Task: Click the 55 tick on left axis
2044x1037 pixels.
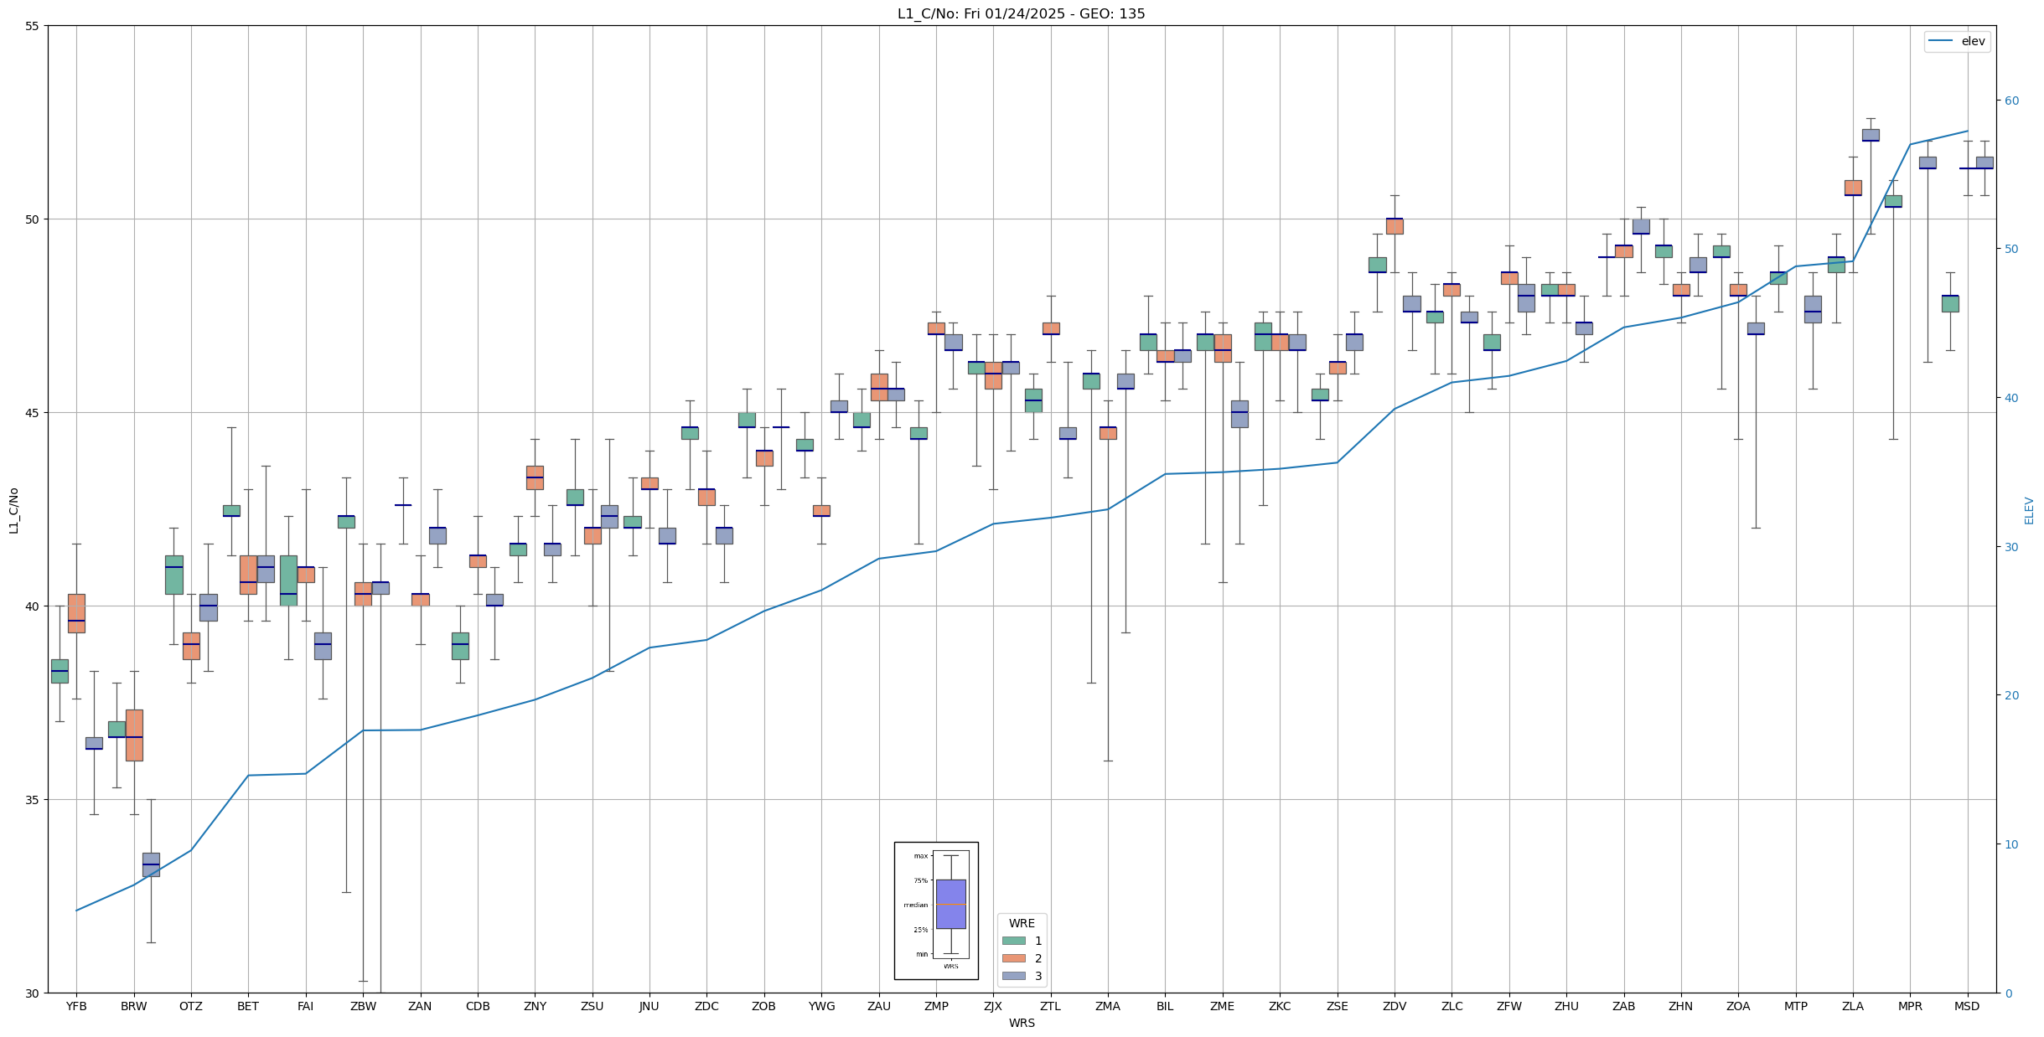Action: point(32,26)
